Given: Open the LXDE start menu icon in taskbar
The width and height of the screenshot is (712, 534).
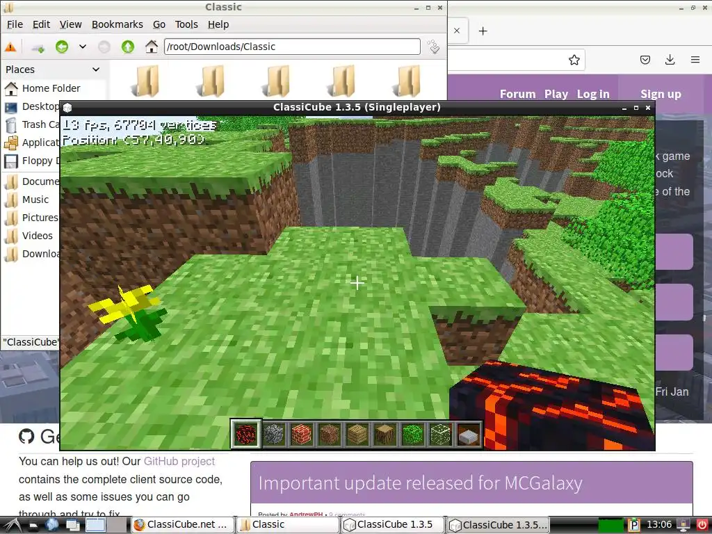Looking at the screenshot, I should click(x=11, y=525).
